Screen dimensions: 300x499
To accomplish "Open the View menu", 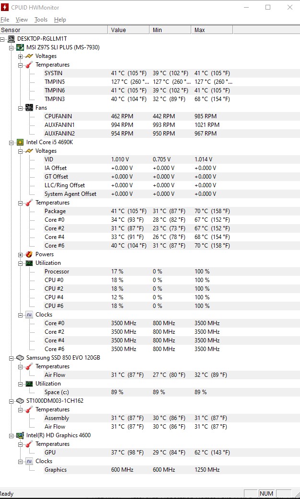I will [x=22, y=20].
